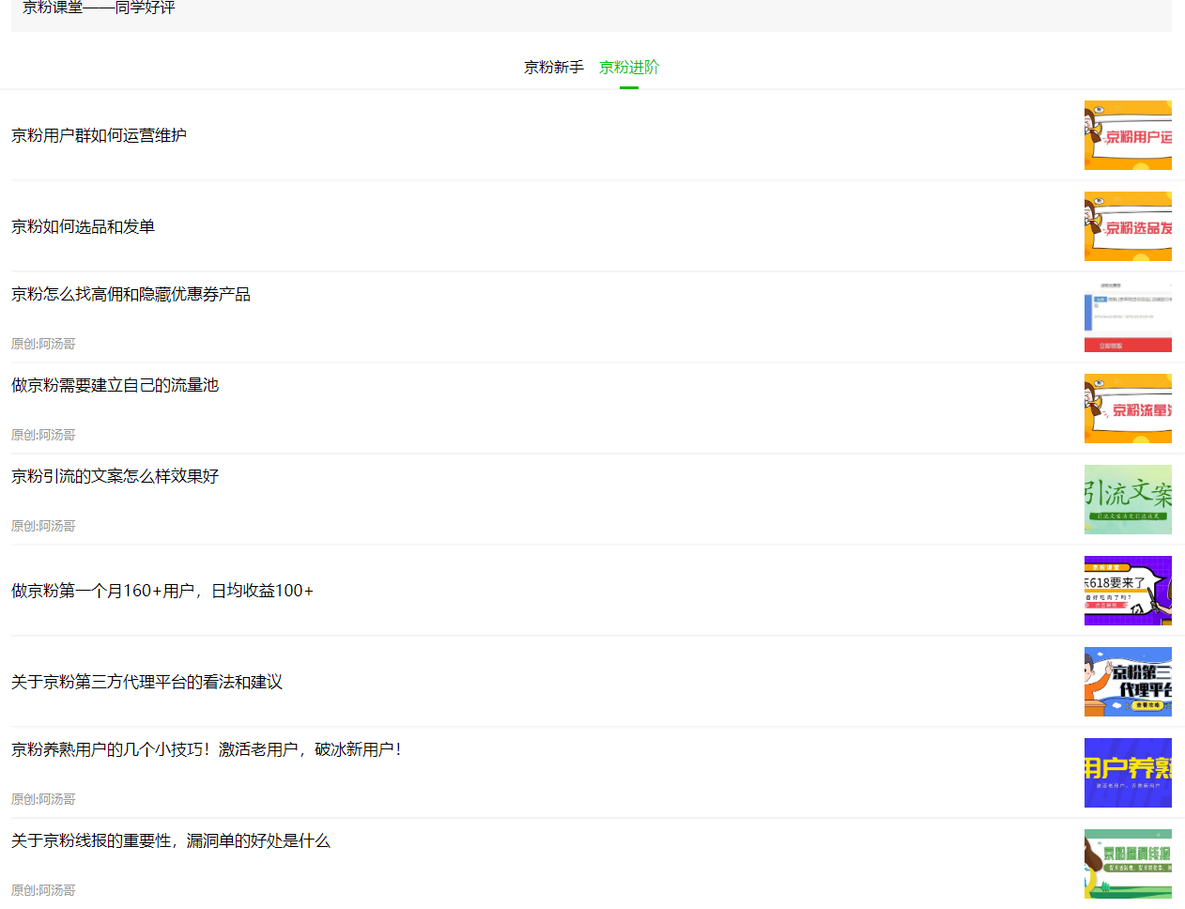
Task: Switch to the 京粉新手 tab
Action: coord(553,67)
